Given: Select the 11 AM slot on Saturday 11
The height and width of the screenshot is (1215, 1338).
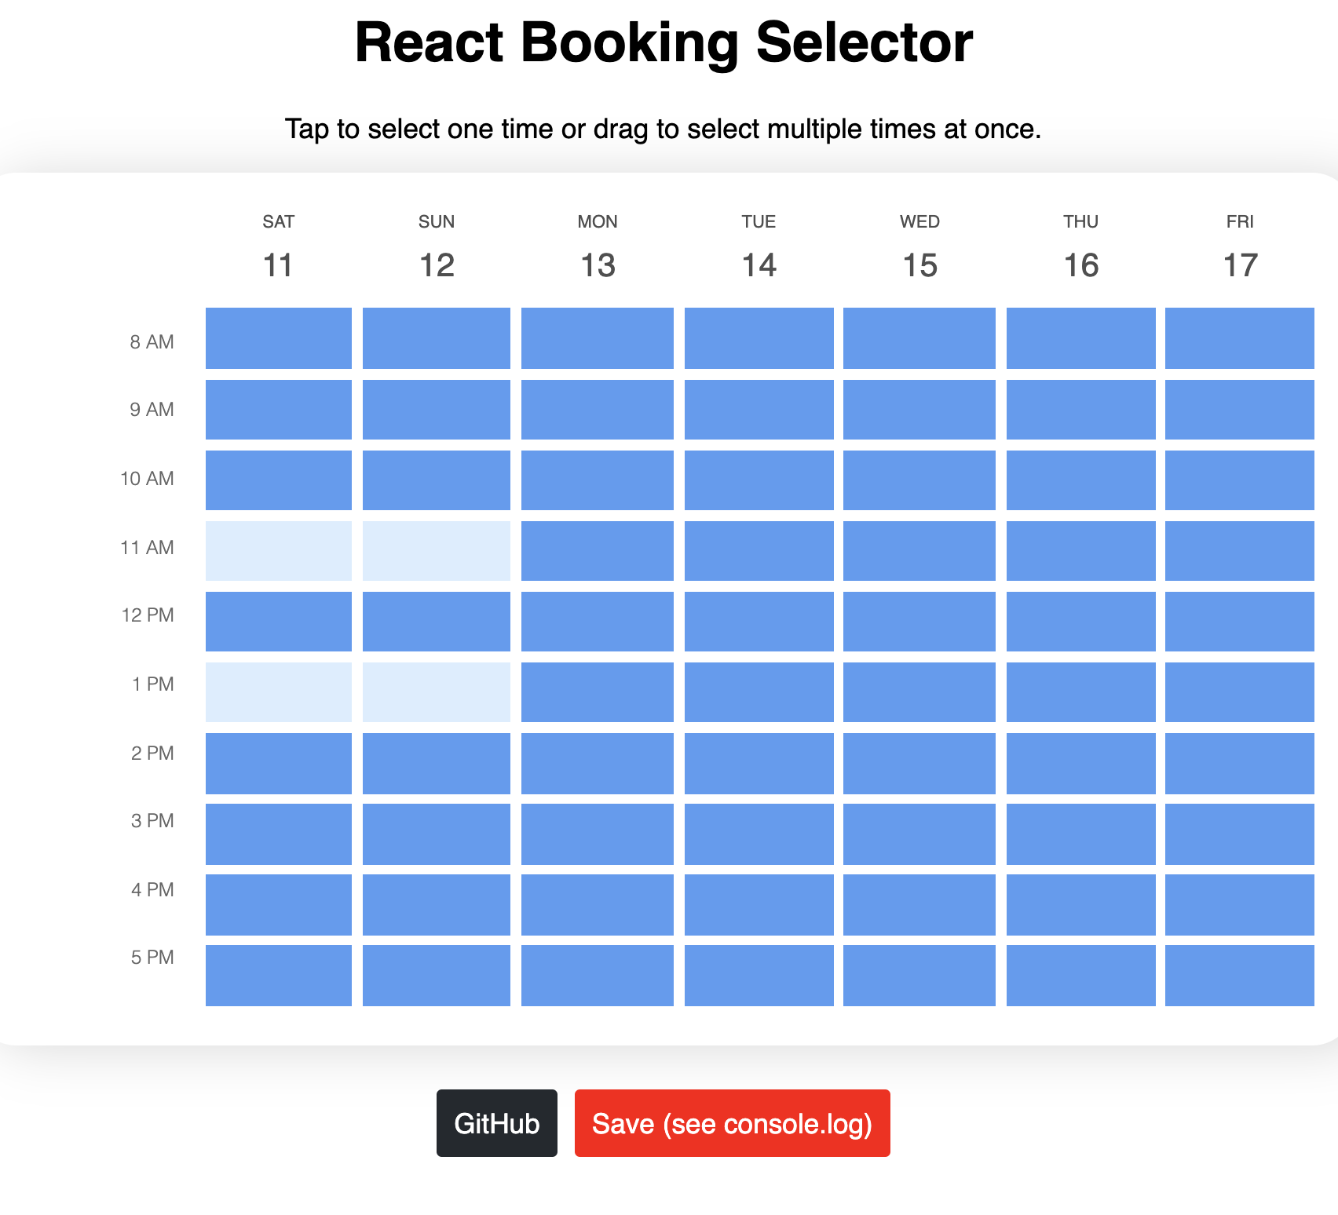Looking at the screenshot, I should click(278, 548).
